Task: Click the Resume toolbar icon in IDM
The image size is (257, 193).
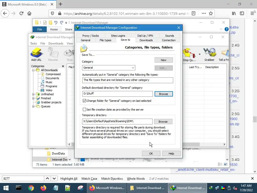Action: click(53, 54)
